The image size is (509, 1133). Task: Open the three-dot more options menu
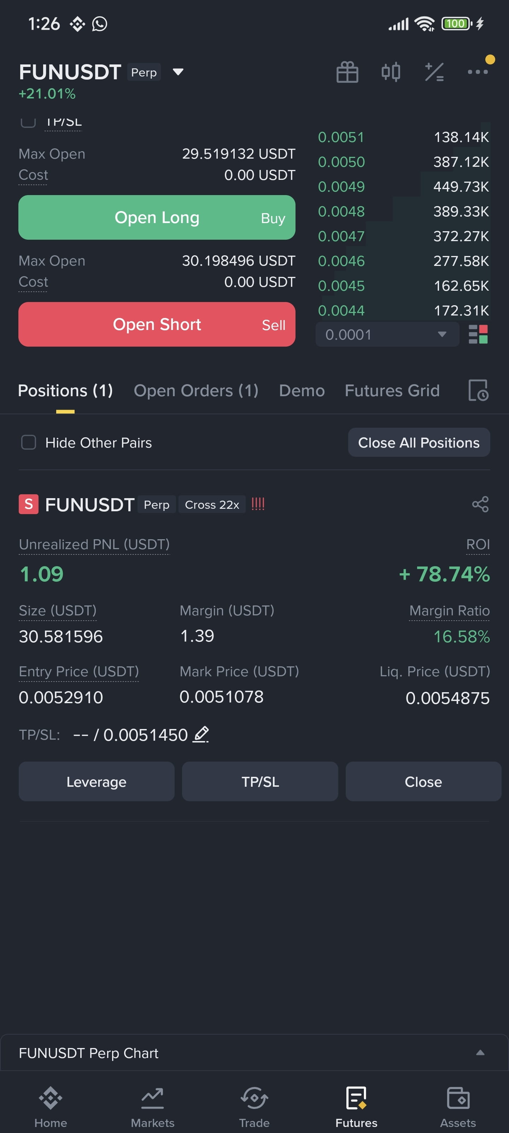coord(478,72)
